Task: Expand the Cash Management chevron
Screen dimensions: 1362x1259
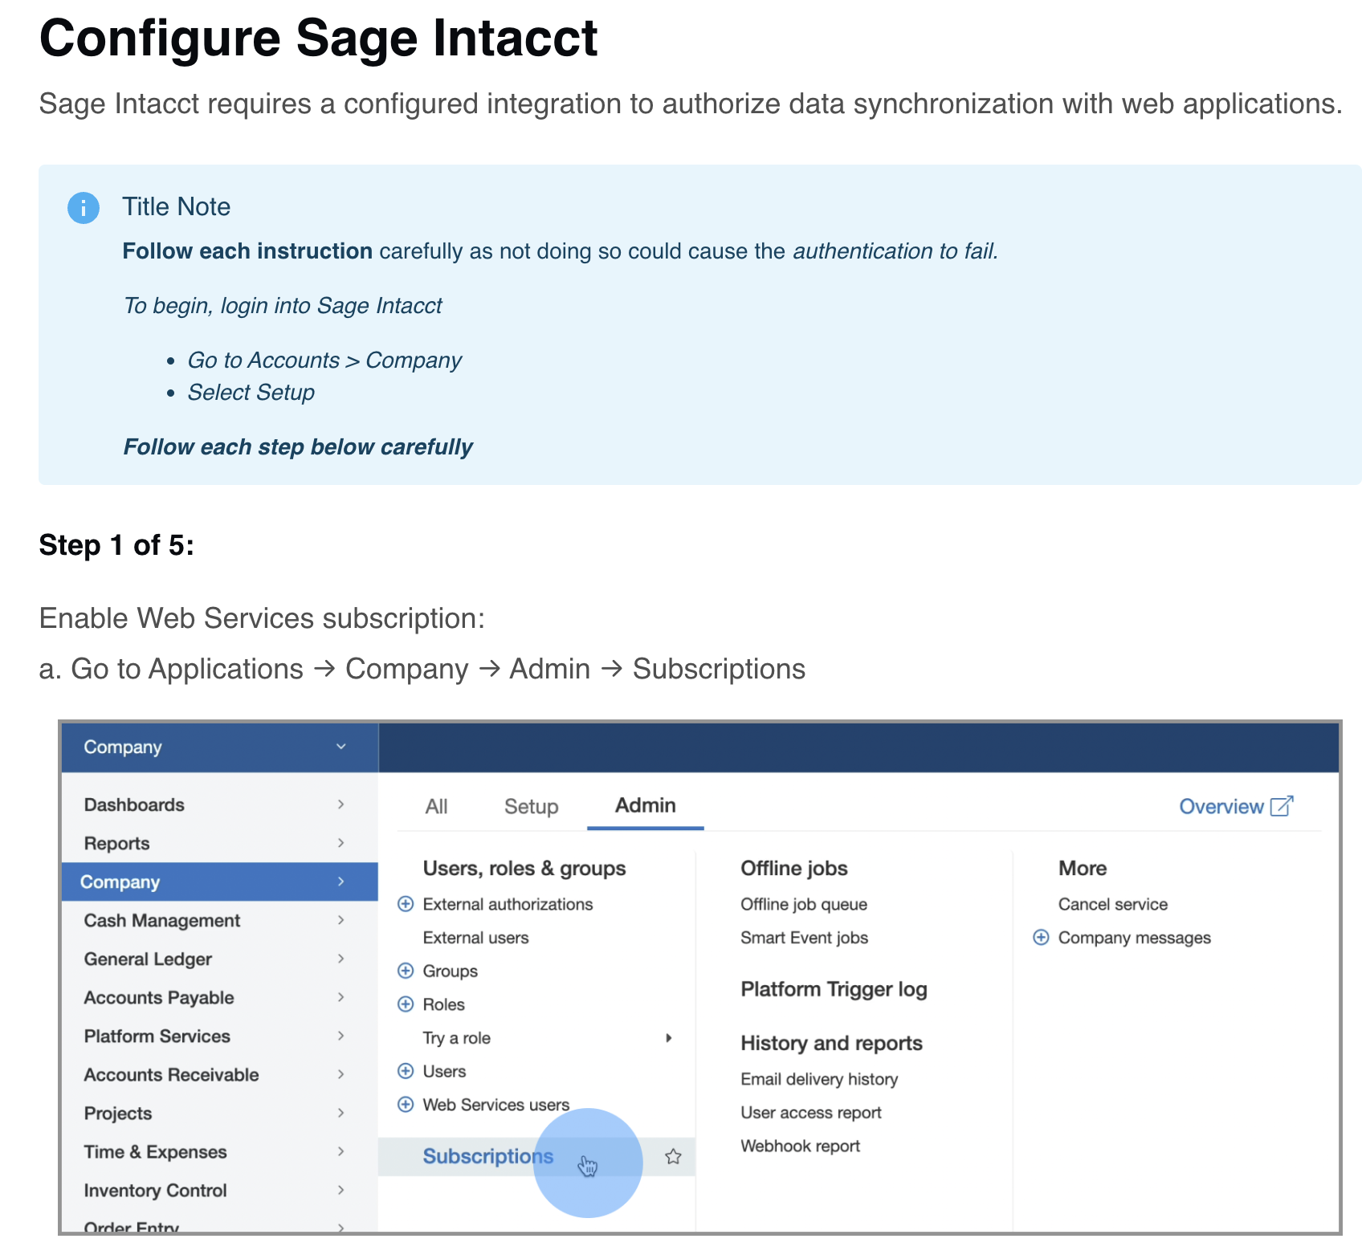Action: [x=340, y=920]
